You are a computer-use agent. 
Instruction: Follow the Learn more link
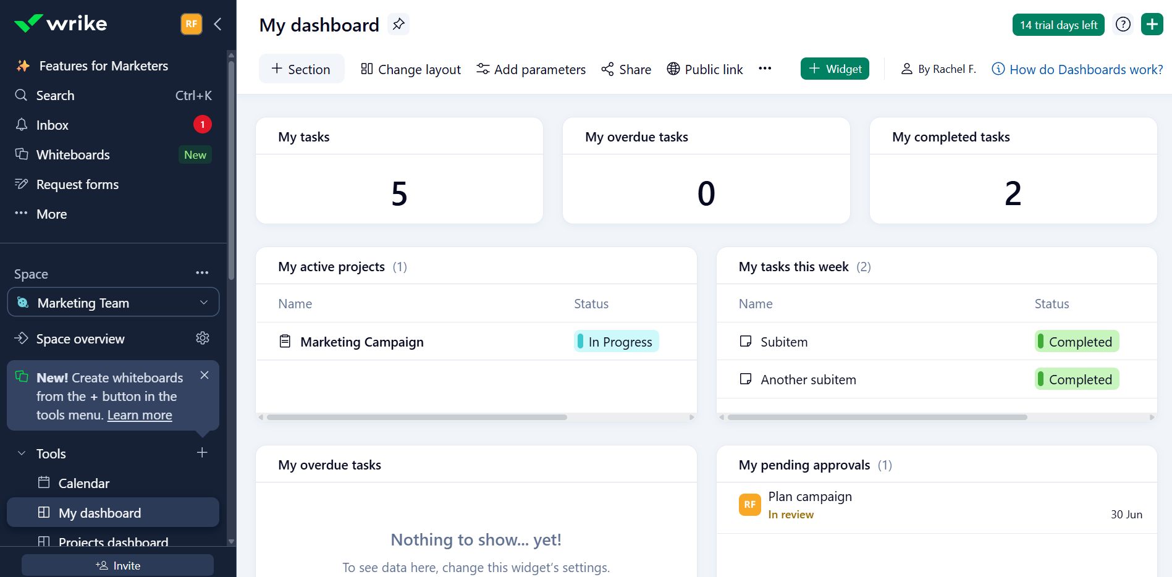pyautogui.click(x=140, y=415)
